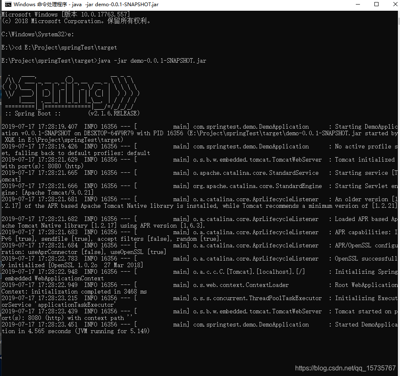Screen dimensions: 400x376
Task: Close the command prompt window
Action: [x=395, y=5]
